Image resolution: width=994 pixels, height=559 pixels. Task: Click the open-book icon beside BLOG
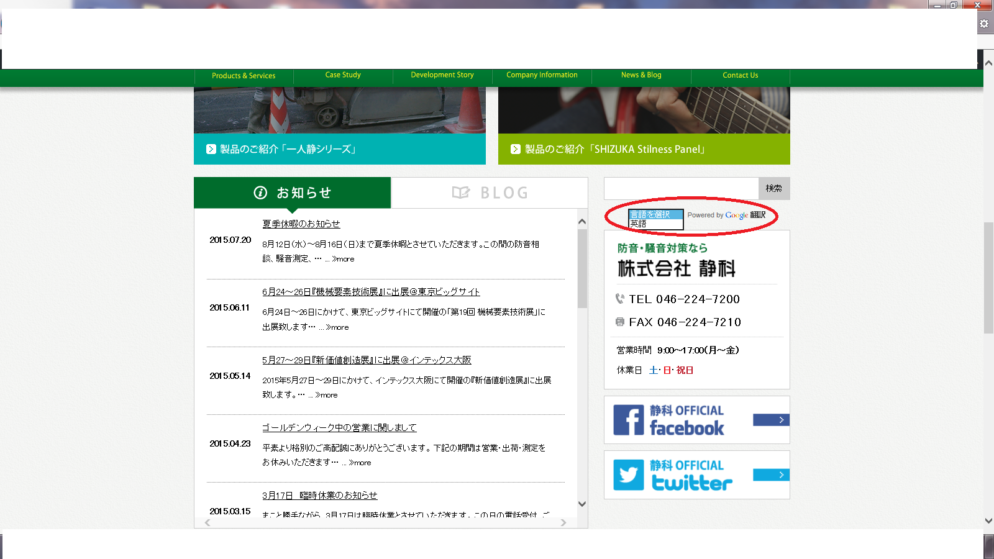461,193
